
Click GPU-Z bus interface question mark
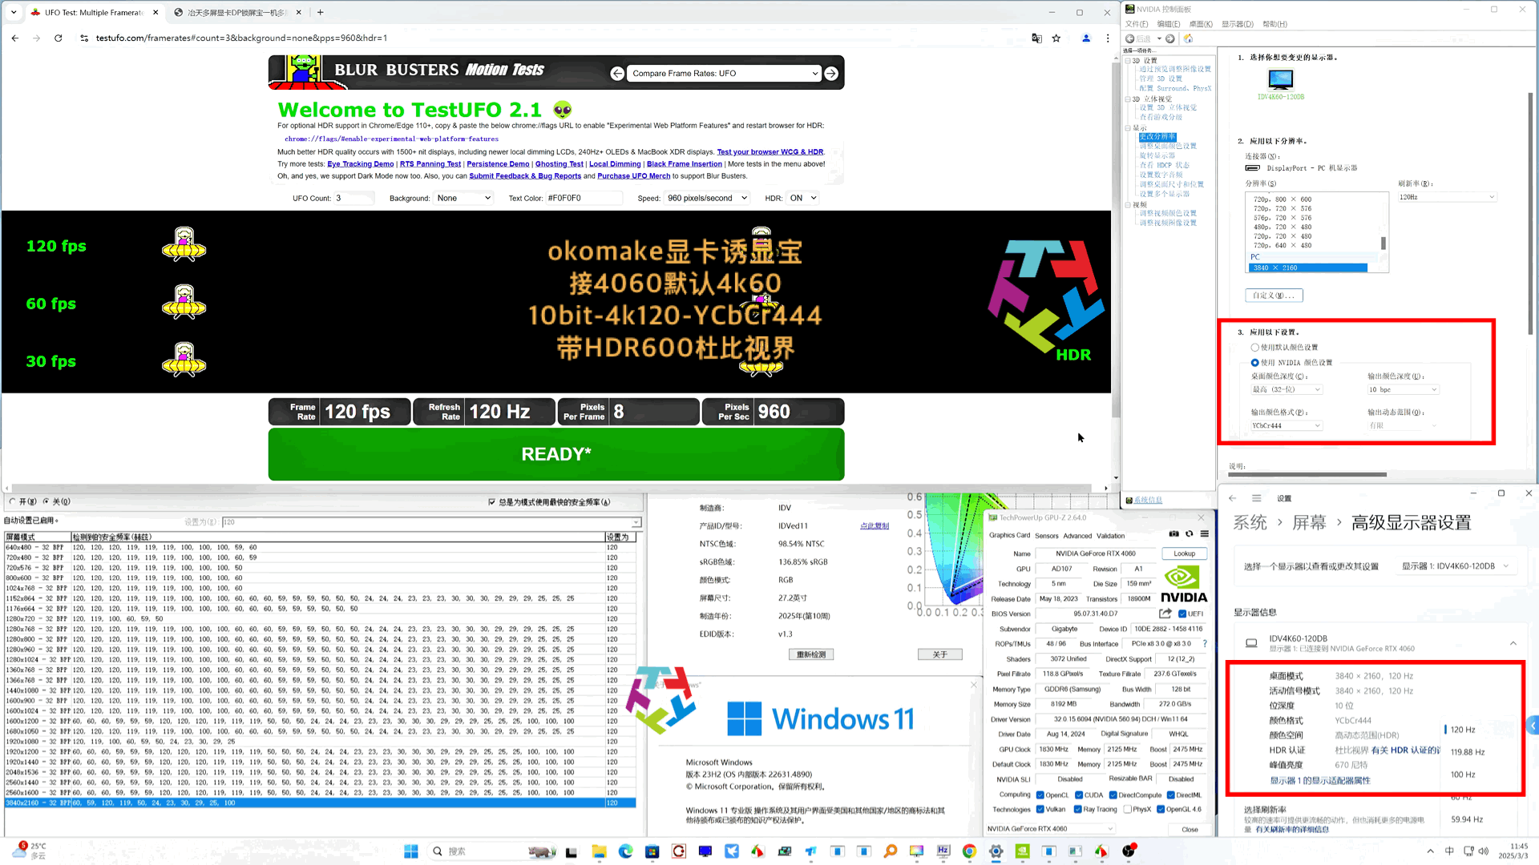[x=1204, y=643]
